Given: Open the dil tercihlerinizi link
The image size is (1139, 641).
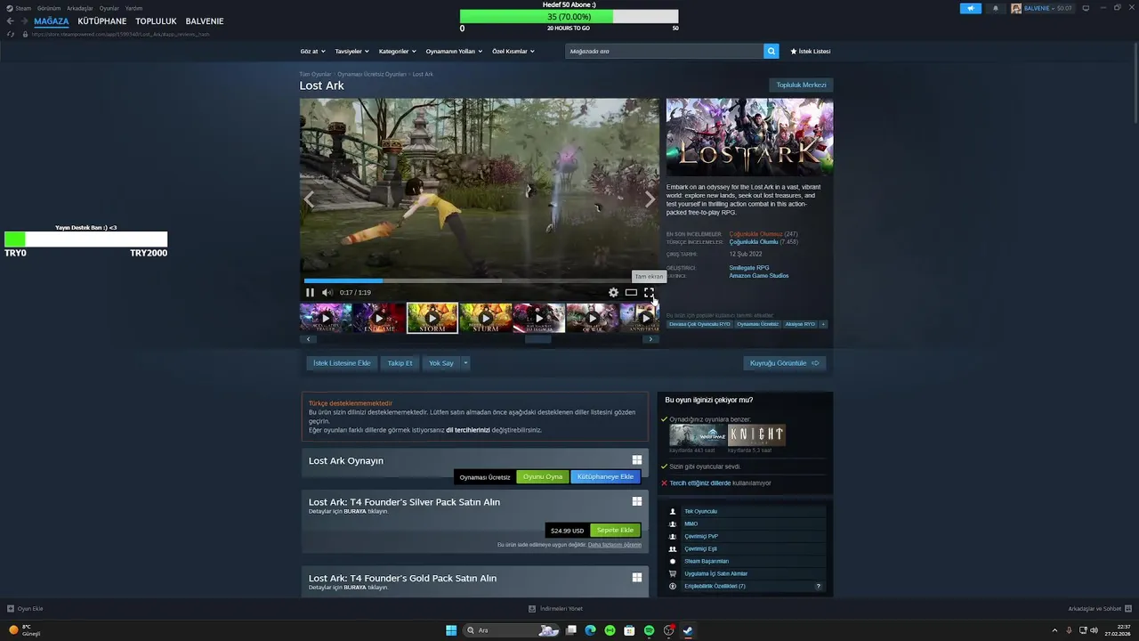Looking at the screenshot, I should coord(468,430).
